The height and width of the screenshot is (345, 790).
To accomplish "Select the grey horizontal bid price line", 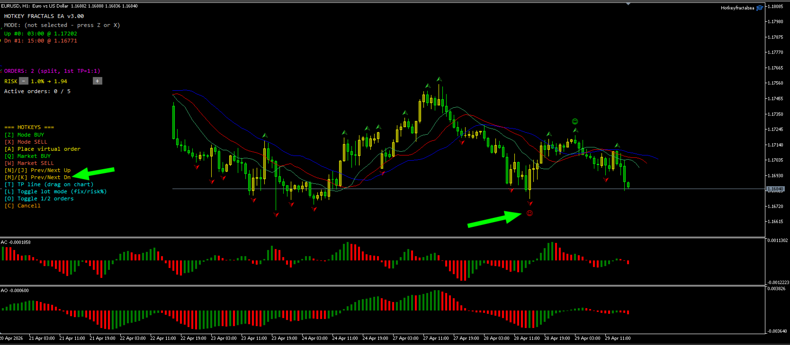I will coord(469,189).
